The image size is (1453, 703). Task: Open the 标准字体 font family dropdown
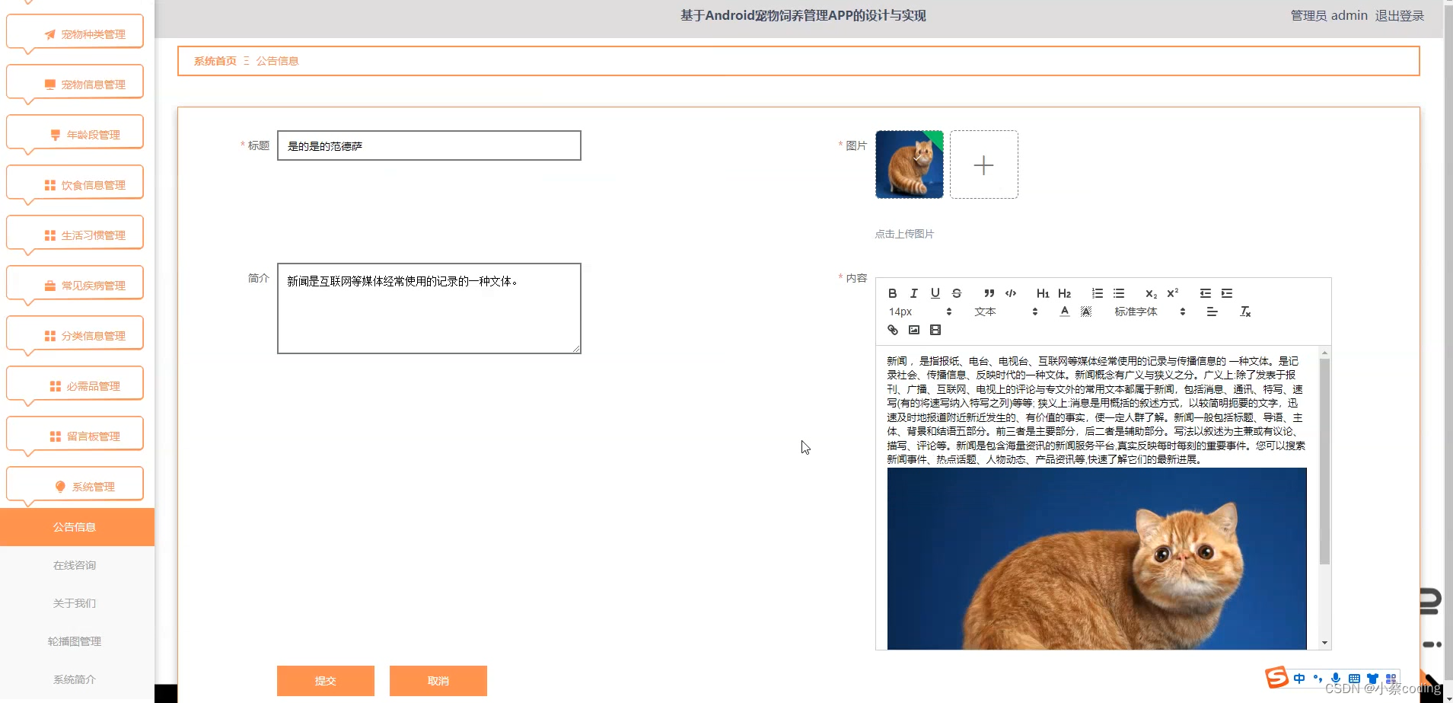[1150, 312]
